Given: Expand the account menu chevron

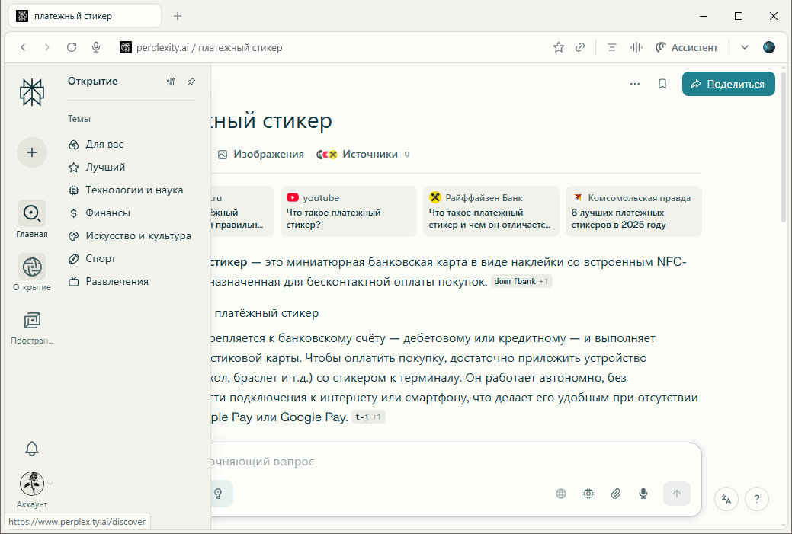Looking at the screenshot, I should [50, 483].
